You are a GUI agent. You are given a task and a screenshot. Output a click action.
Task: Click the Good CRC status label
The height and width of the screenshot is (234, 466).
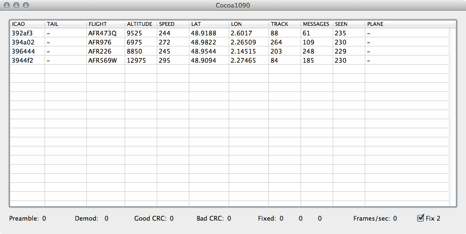[x=151, y=219]
